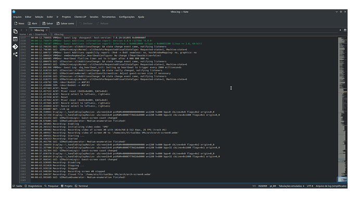The image size is (359, 202).
Task: Click line number 1561 in the gutter
Action: (23, 109)
